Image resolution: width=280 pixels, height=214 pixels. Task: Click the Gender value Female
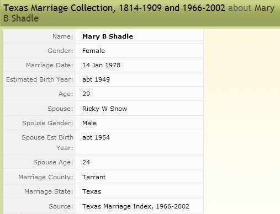(x=93, y=51)
